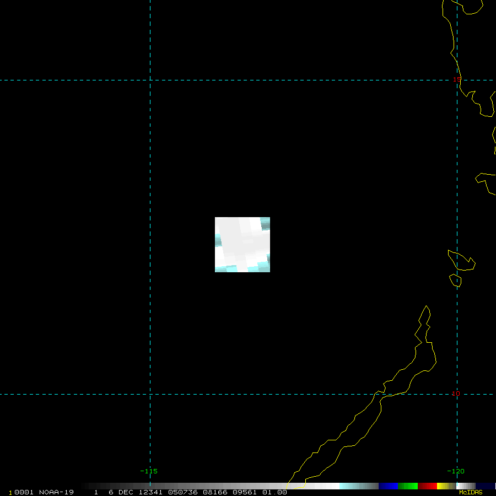Click the -120 longitude label
The width and height of the screenshot is (496, 496).
point(456,471)
